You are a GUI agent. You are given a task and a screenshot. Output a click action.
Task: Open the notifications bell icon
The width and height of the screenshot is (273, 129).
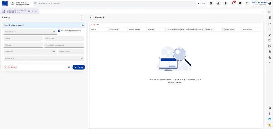click(225, 4)
